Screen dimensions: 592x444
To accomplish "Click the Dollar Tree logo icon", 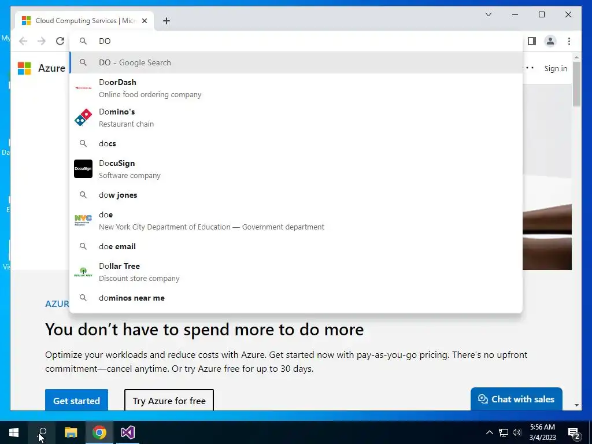I will click(x=83, y=272).
